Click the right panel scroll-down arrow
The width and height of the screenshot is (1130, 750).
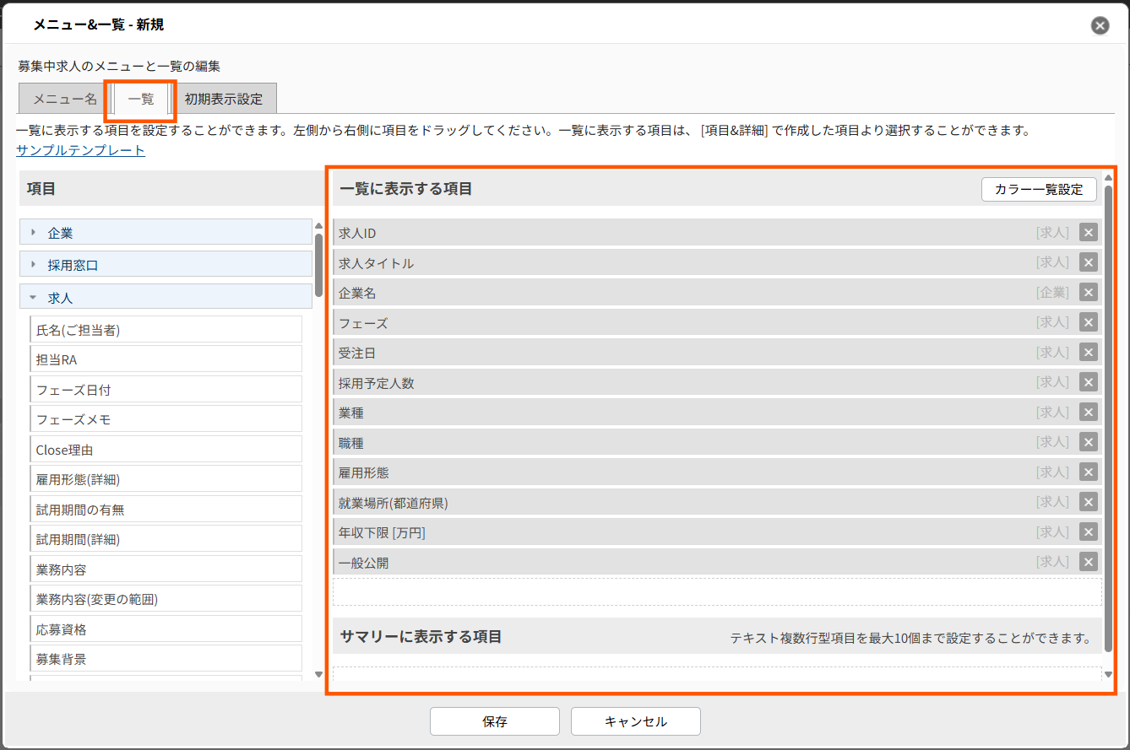(1108, 674)
